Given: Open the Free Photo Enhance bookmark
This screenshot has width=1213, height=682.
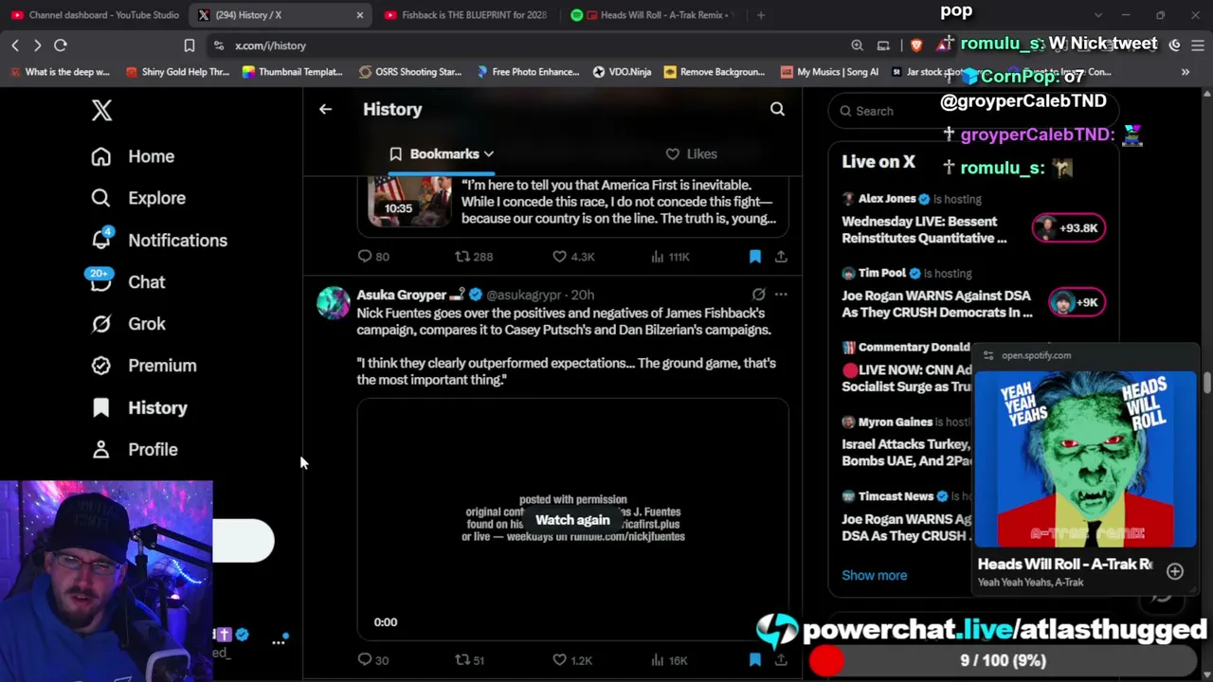Looking at the screenshot, I should [x=528, y=72].
